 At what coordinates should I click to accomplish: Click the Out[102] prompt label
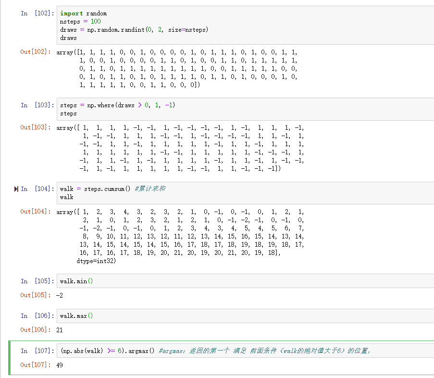(35, 52)
